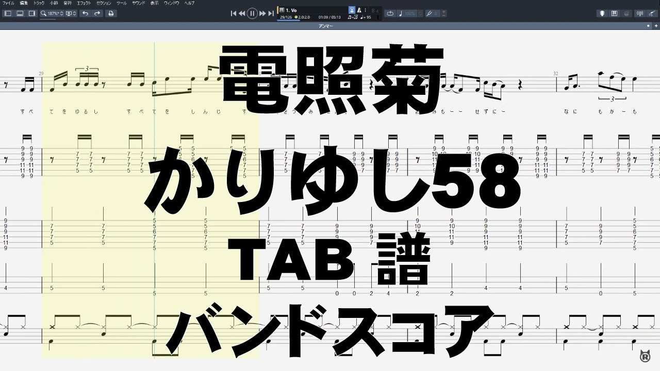The width and height of the screenshot is (660, 371).
Task: Open the display mode selector
Action: [71, 13]
